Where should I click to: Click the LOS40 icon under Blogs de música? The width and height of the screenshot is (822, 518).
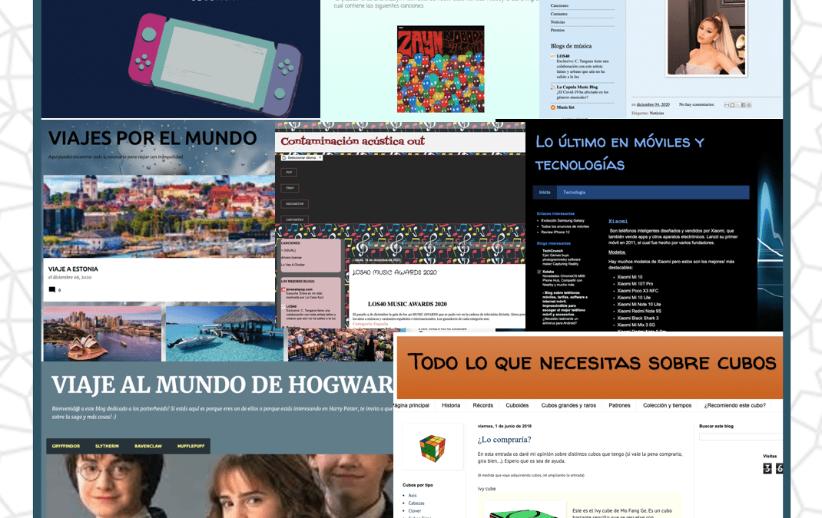(552, 56)
